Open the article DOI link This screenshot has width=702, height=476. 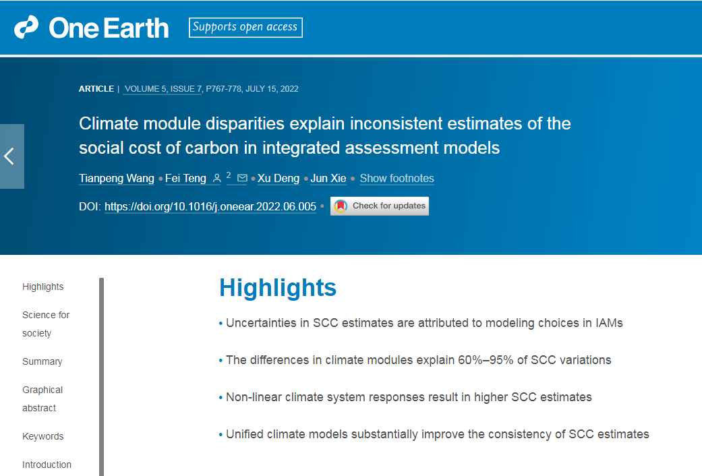coord(210,206)
